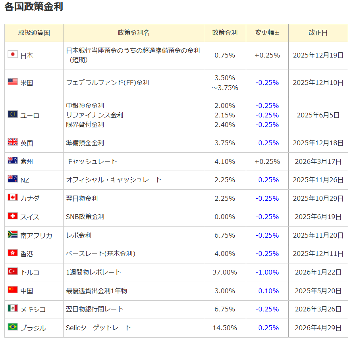Click the 政策金利 column header
Viewport: 353px width, 340px height.
[x=225, y=33]
